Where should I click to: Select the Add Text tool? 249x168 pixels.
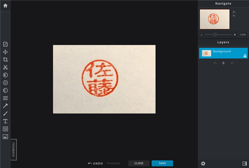pos(5,121)
